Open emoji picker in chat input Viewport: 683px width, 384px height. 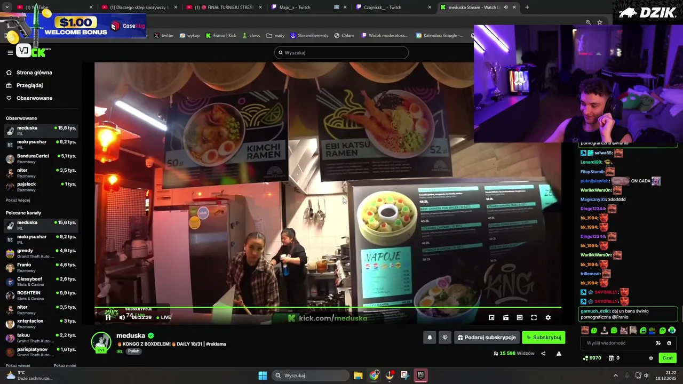[x=669, y=343]
